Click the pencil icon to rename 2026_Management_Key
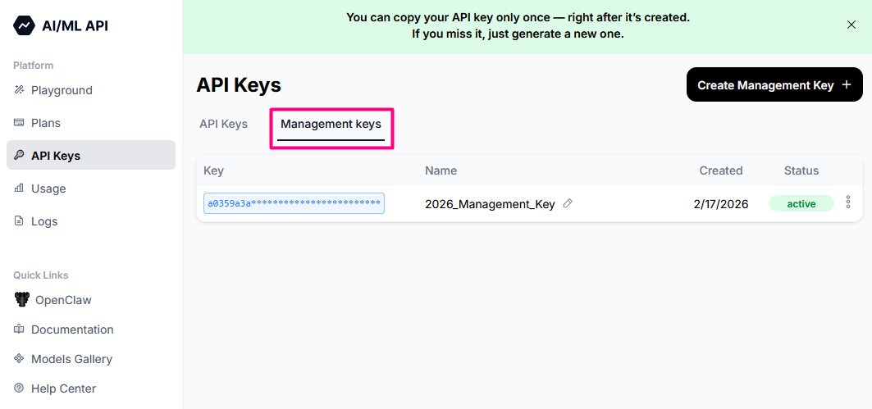872x409 pixels. 568,203
